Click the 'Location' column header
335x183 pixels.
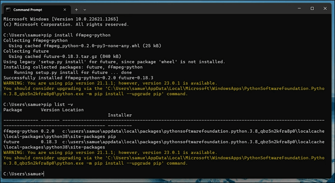73,110
